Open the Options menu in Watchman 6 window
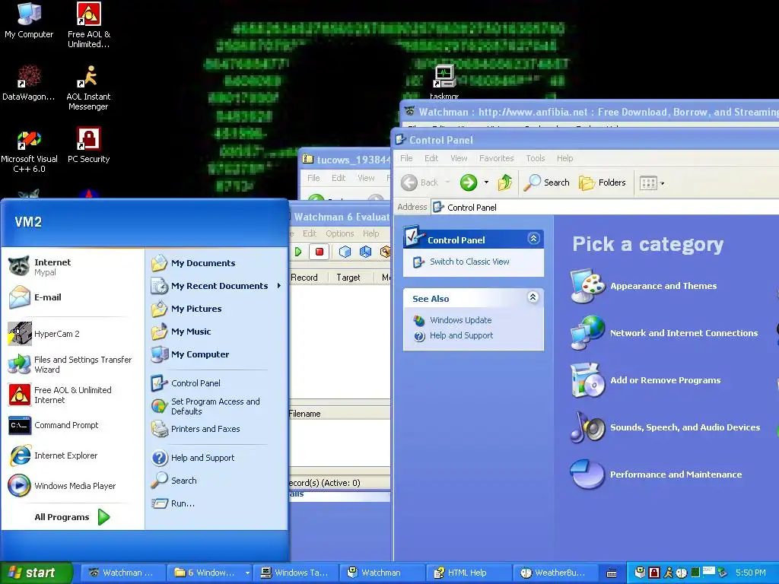Image resolution: width=779 pixels, height=584 pixels. [x=340, y=233]
